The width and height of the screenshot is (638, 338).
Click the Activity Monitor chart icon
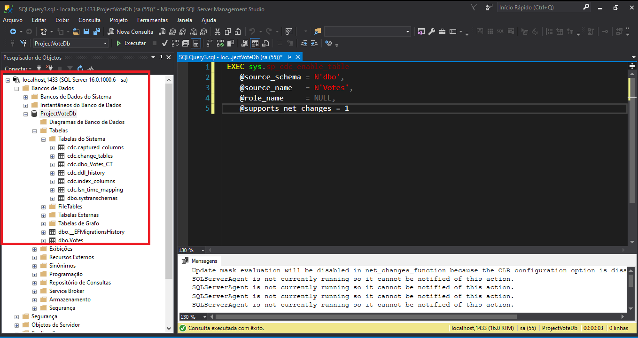(x=288, y=31)
